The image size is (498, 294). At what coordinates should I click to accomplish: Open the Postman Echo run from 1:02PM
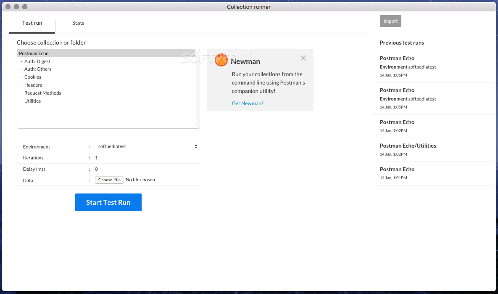pos(434,126)
